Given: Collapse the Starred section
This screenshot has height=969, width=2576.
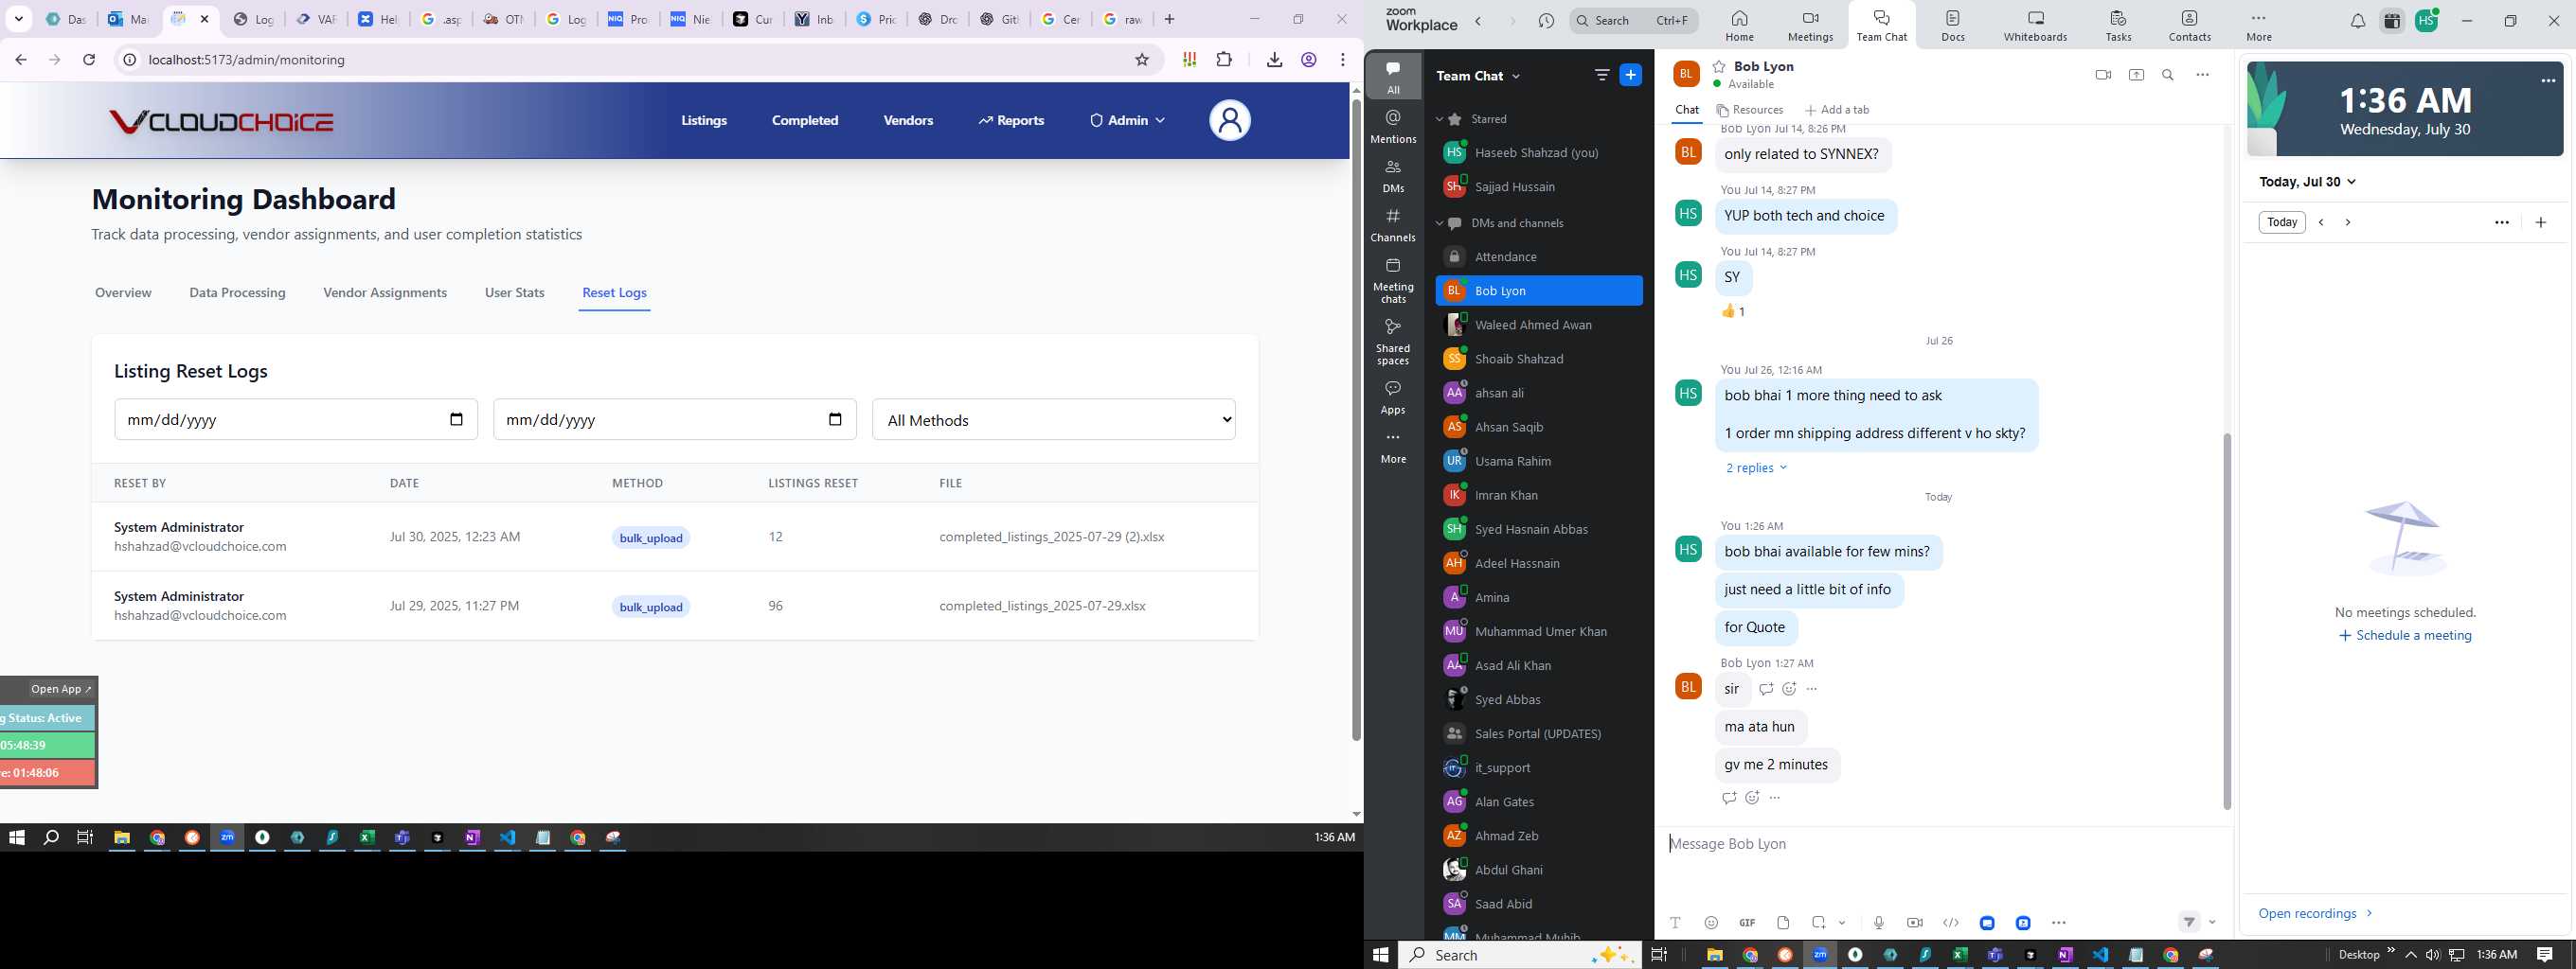Looking at the screenshot, I should coord(1440,119).
